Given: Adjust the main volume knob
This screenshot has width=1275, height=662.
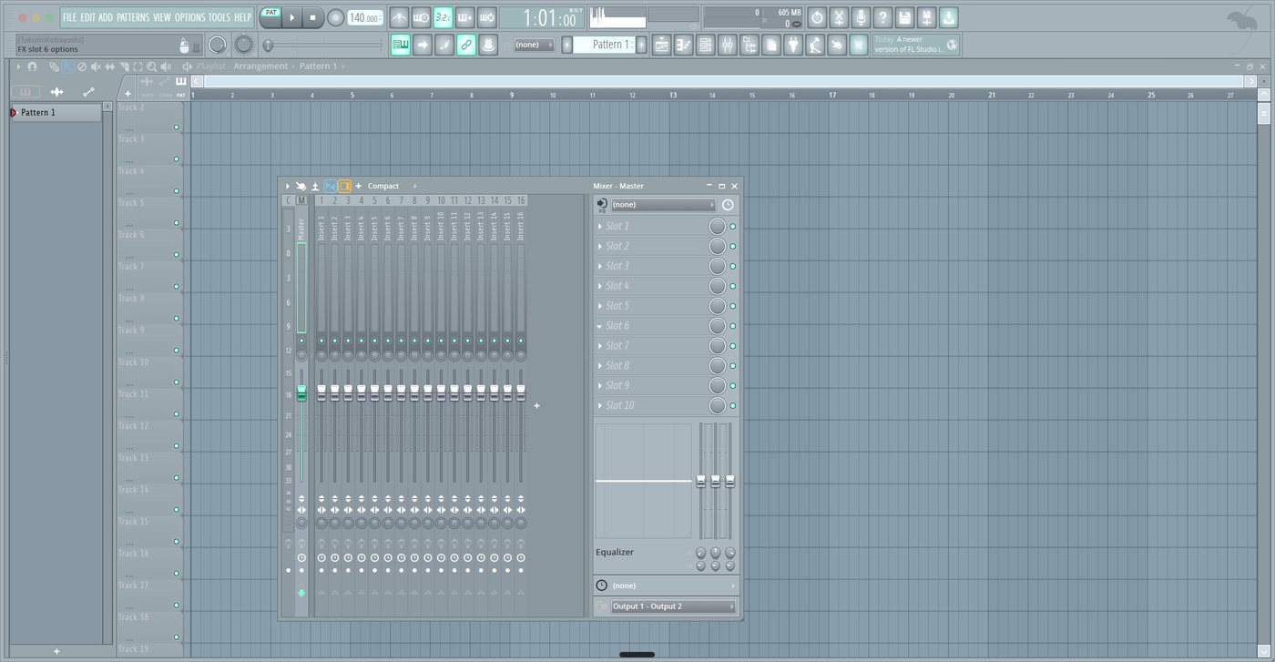Looking at the screenshot, I should [x=218, y=45].
